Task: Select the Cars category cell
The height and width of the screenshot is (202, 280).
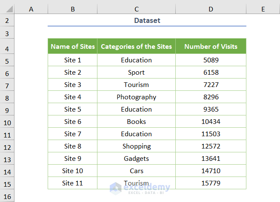Action: point(136,171)
